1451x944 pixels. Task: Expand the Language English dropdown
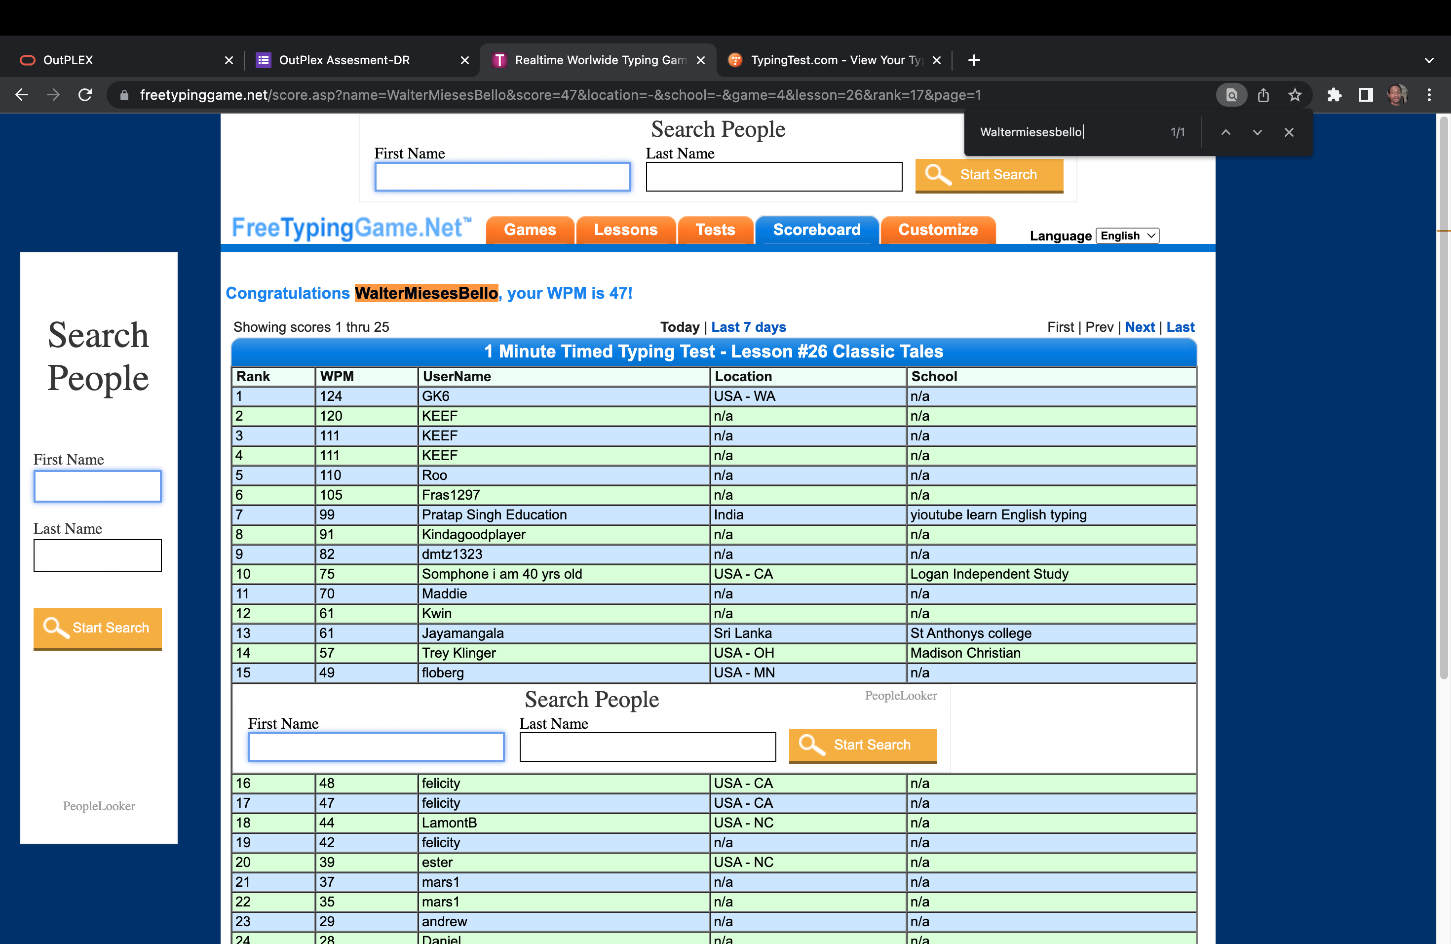pos(1127,236)
